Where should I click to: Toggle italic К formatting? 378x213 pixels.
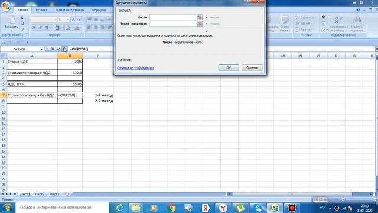point(40,28)
